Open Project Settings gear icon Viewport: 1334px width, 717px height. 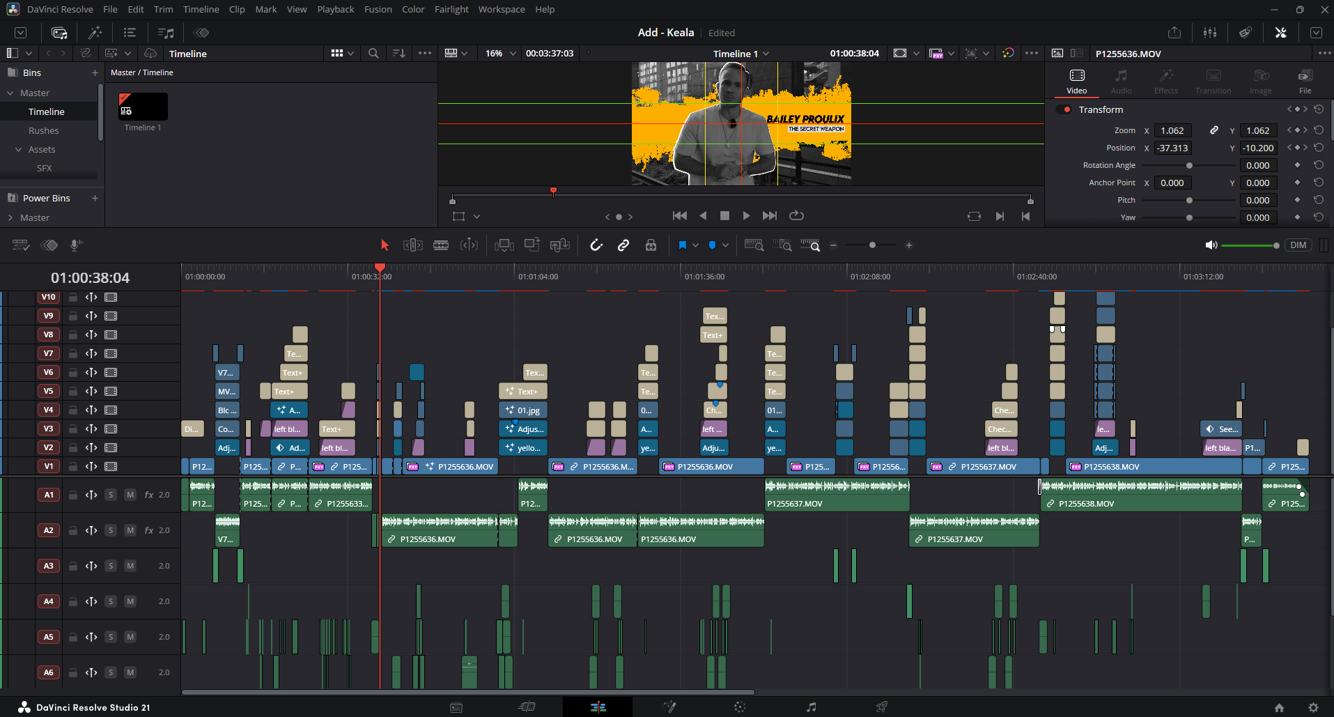point(1313,708)
